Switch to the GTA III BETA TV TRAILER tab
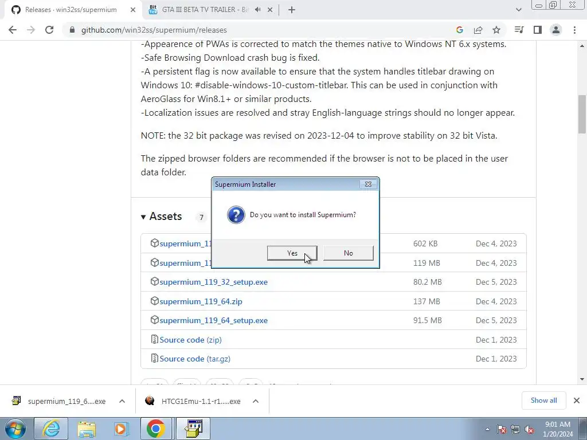Image resolution: width=587 pixels, height=440 pixels. pos(205,10)
